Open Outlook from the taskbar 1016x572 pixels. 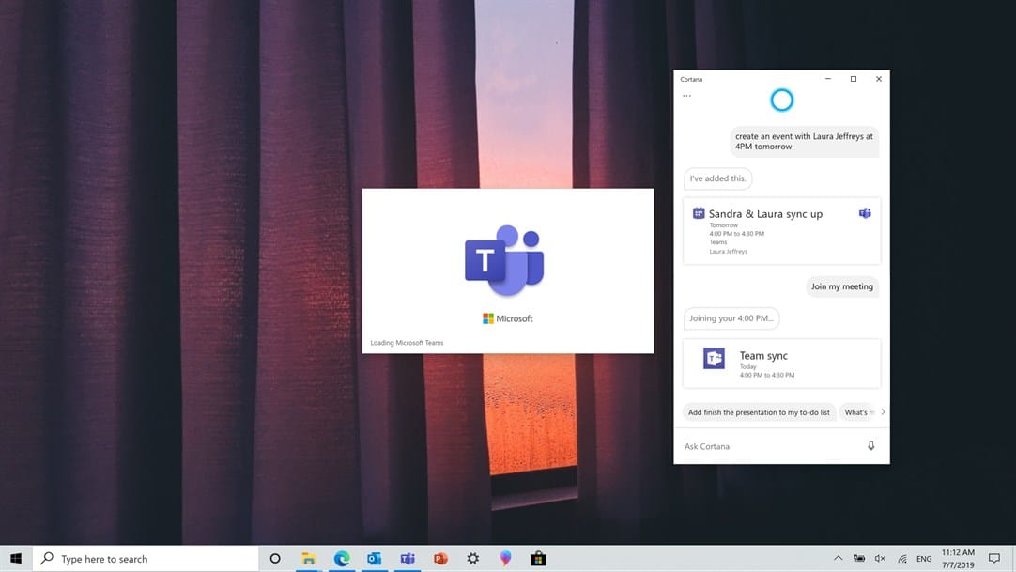[375, 559]
